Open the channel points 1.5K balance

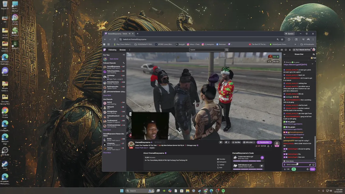[287, 169]
